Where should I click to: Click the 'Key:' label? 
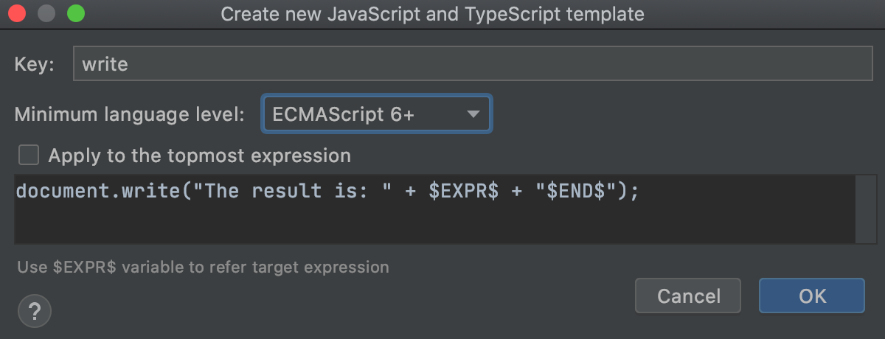pyautogui.click(x=34, y=64)
